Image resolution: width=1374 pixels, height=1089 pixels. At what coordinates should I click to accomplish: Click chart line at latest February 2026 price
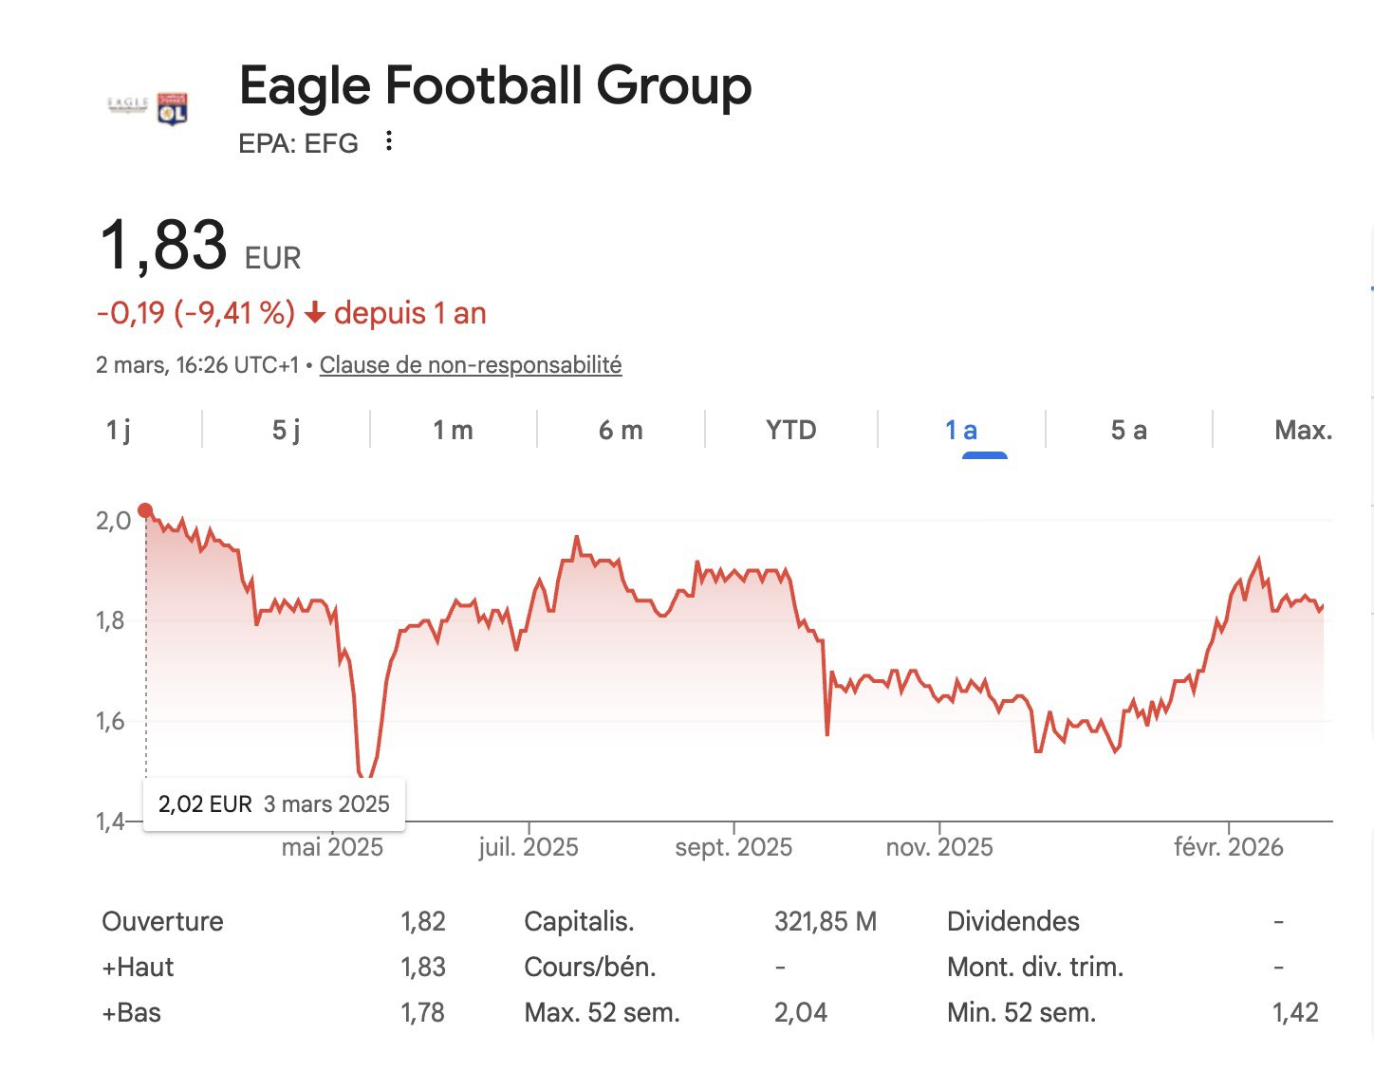coord(1322,607)
